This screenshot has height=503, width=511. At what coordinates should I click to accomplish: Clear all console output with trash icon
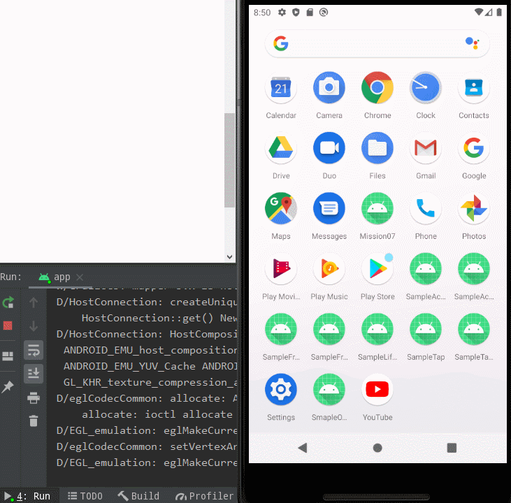click(34, 421)
